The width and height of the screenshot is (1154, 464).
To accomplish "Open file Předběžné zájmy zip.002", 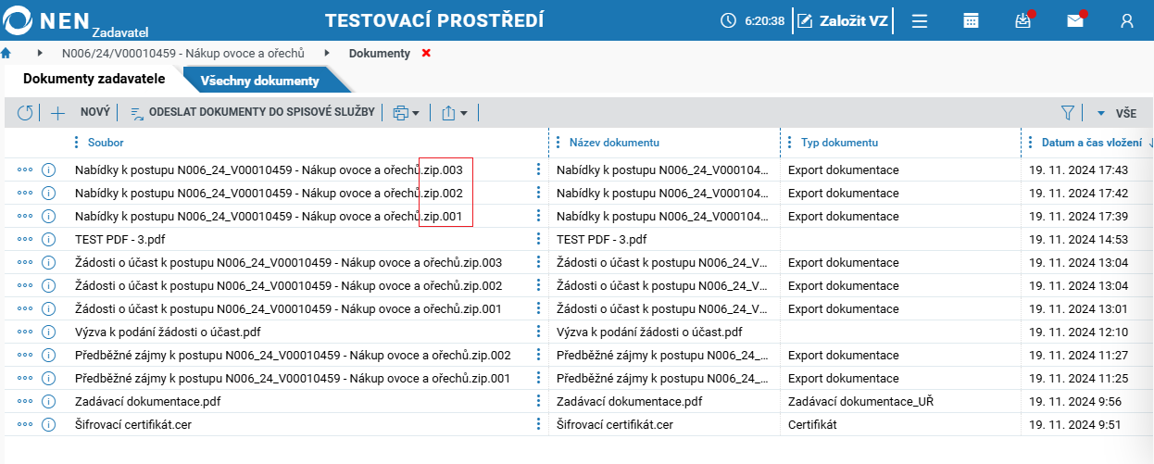I will pos(293,356).
